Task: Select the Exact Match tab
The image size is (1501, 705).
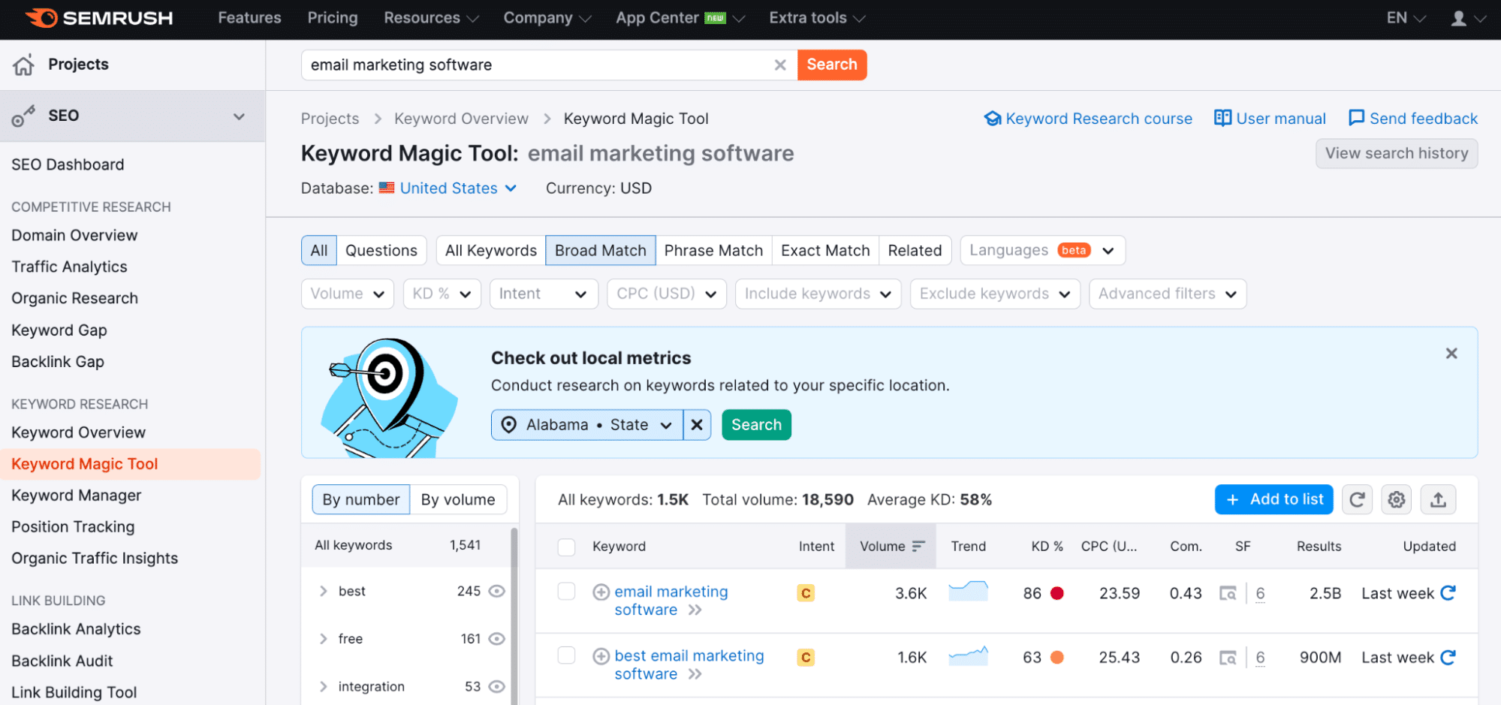Action: click(825, 251)
